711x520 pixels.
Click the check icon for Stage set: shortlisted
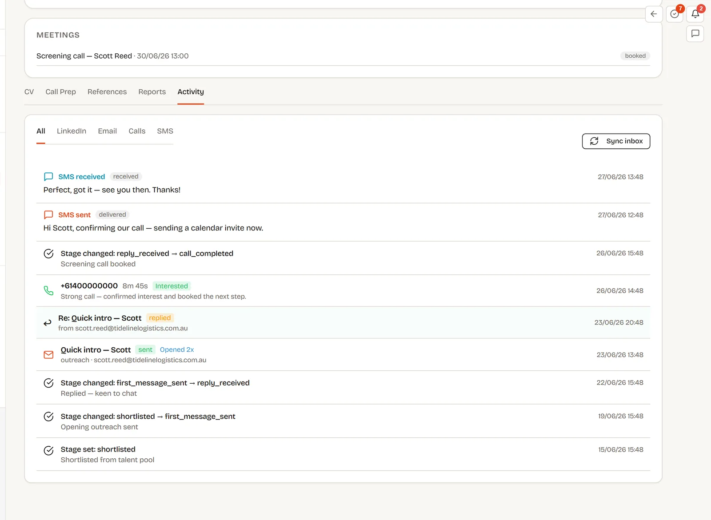coord(49,451)
